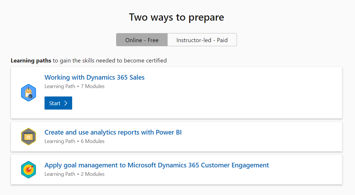This screenshot has height=195, width=355.
Task: Open Apply goal management learning path link
Action: coord(157,165)
